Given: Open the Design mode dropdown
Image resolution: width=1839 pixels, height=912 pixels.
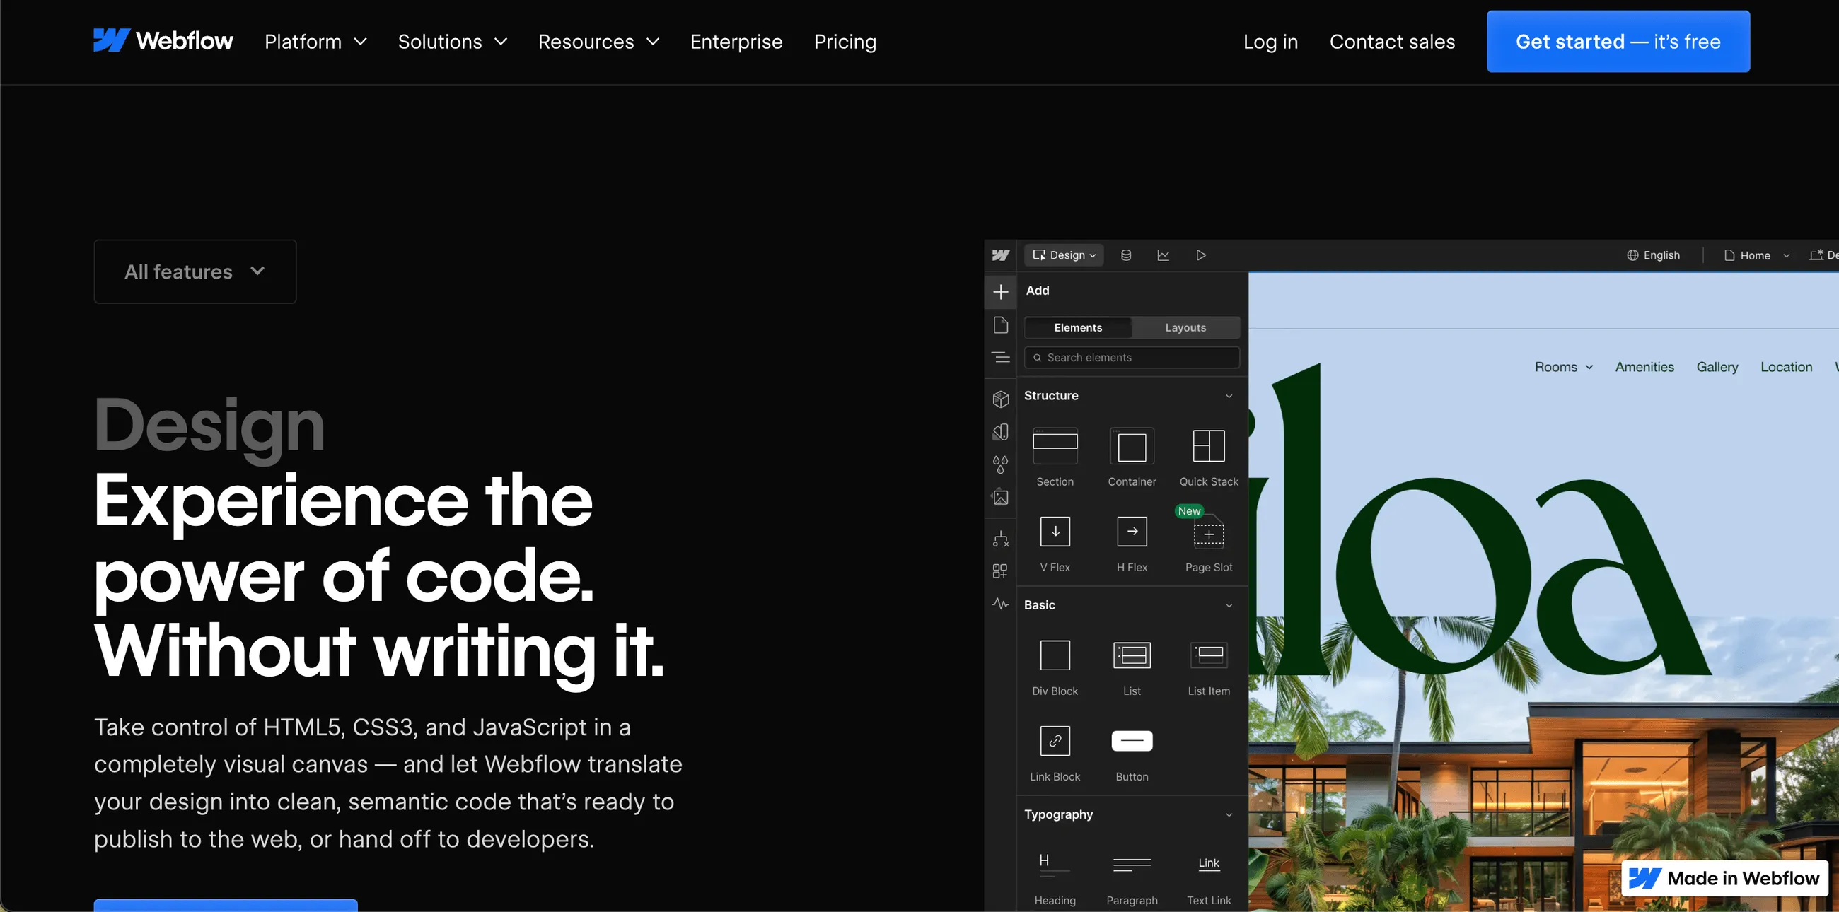Looking at the screenshot, I should point(1064,255).
